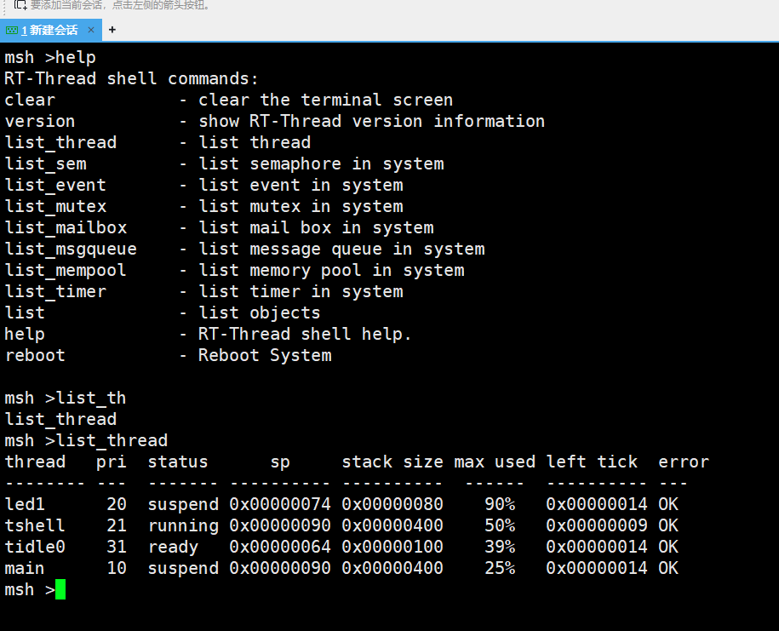The image size is (779, 631).
Task: Click the 'list_sem' command name
Action: point(45,164)
